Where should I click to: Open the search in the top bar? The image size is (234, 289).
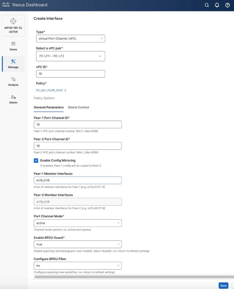click(207, 5)
